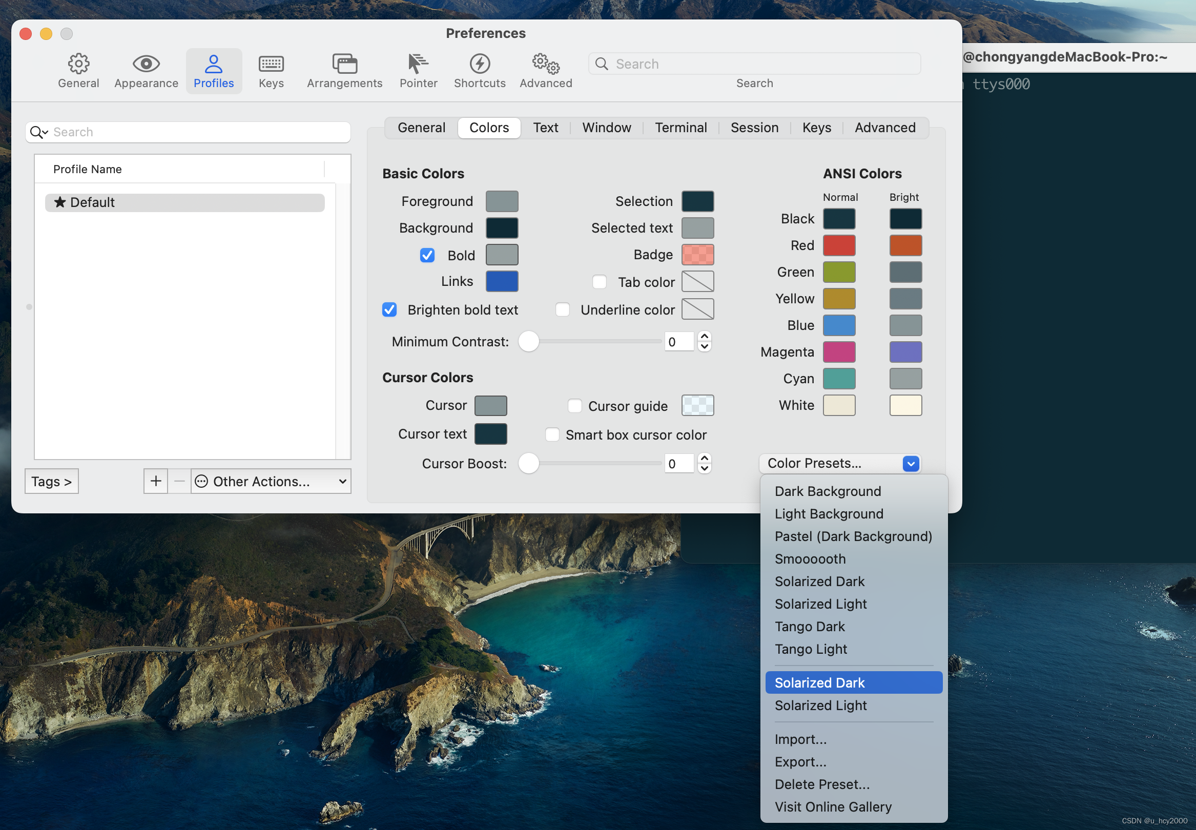This screenshot has height=830, width=1196.
Task: Open the Arrangements windows icon
Action: click(344, 64)
